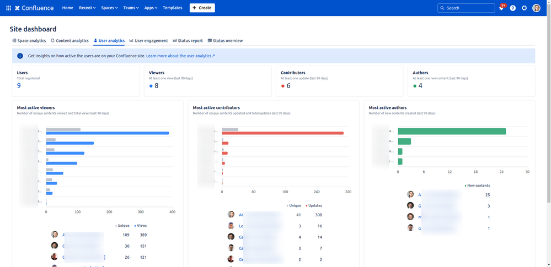Click the Create button
The image size is (551, 267).
202,8
